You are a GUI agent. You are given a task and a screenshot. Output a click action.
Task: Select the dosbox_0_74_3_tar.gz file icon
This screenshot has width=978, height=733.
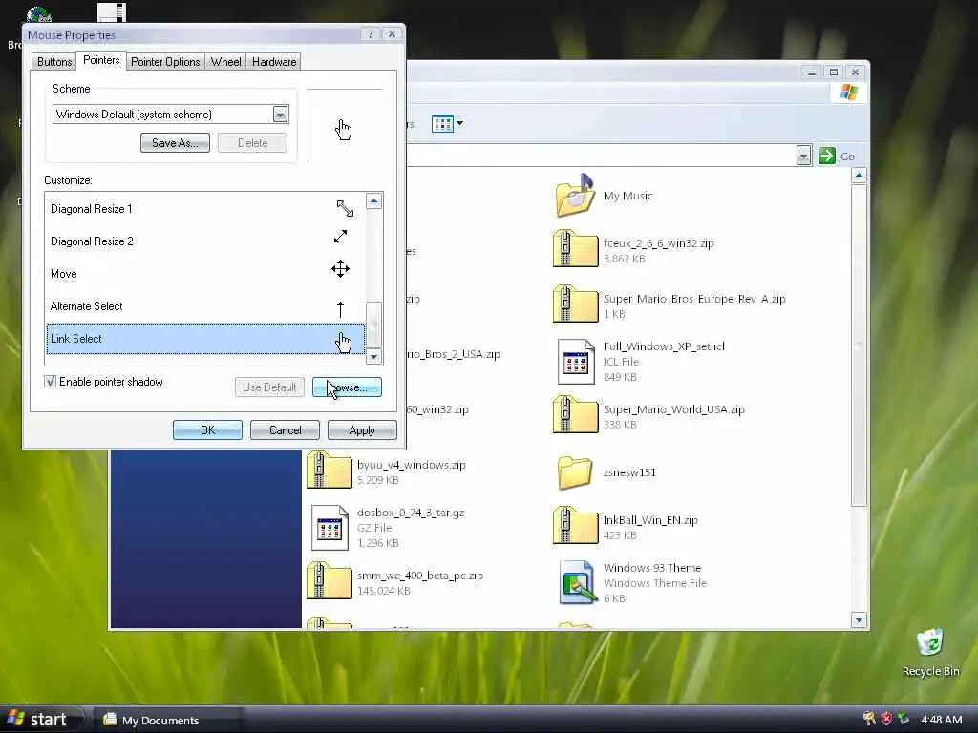[330, 527]
